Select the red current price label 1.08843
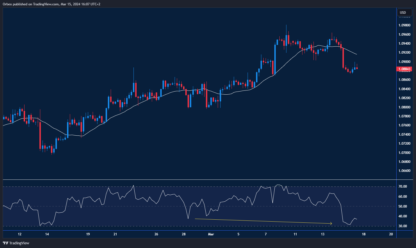This screenshot has width=416, height=248. 405,69
